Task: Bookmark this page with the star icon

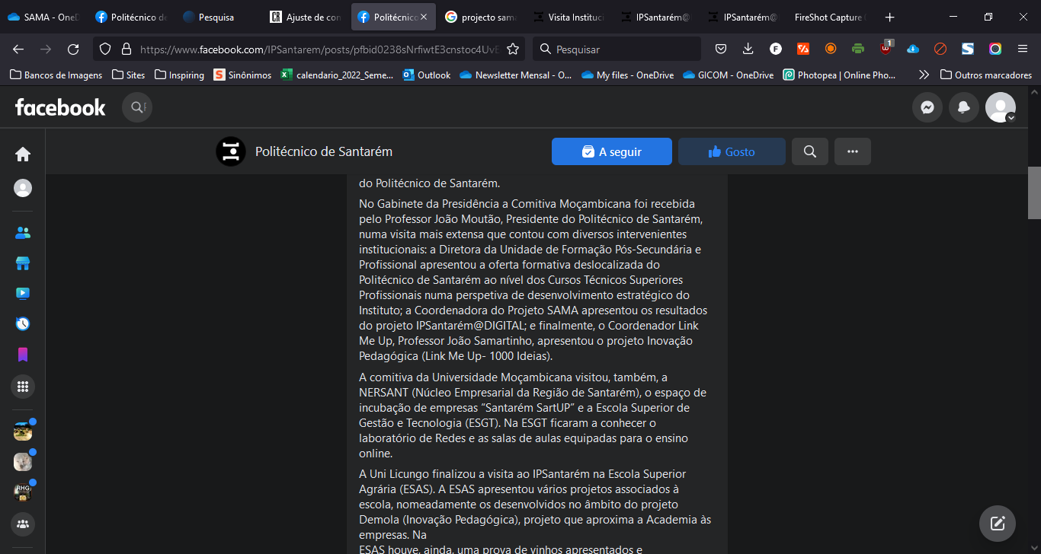Action: pyautogui.click(x=513, y=49)
